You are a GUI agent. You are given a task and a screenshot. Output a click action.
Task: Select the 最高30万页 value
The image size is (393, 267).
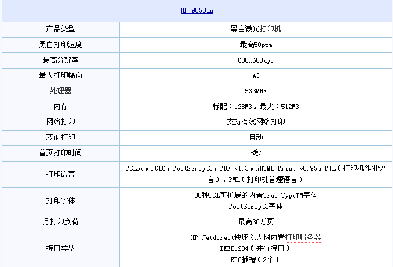(x=256, y=222)
